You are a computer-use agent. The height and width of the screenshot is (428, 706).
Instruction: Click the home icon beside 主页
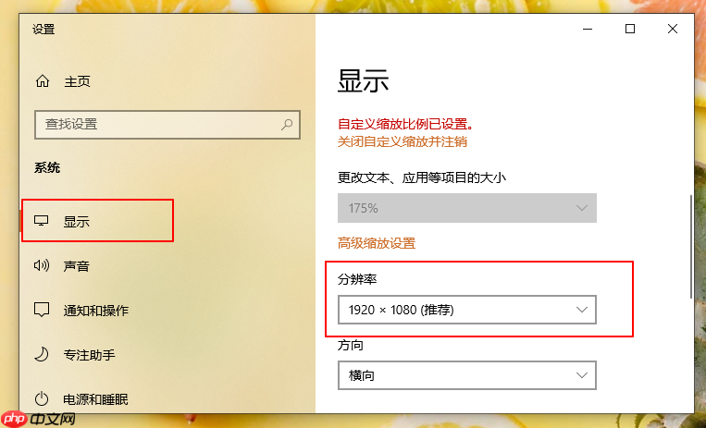point(42,81)
